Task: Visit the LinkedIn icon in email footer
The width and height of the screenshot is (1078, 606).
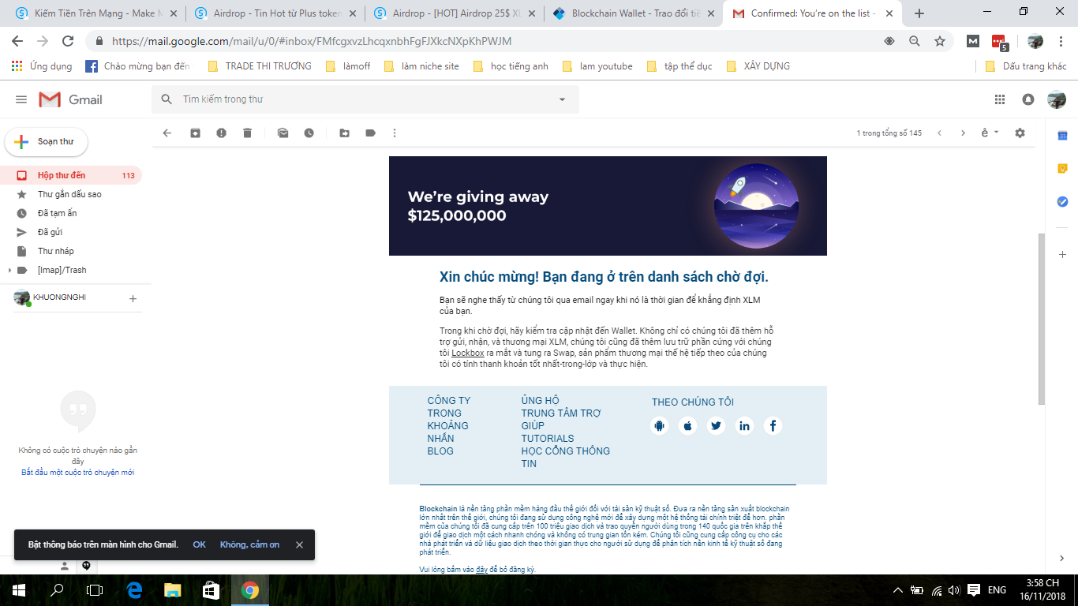Action: [744, 426]
